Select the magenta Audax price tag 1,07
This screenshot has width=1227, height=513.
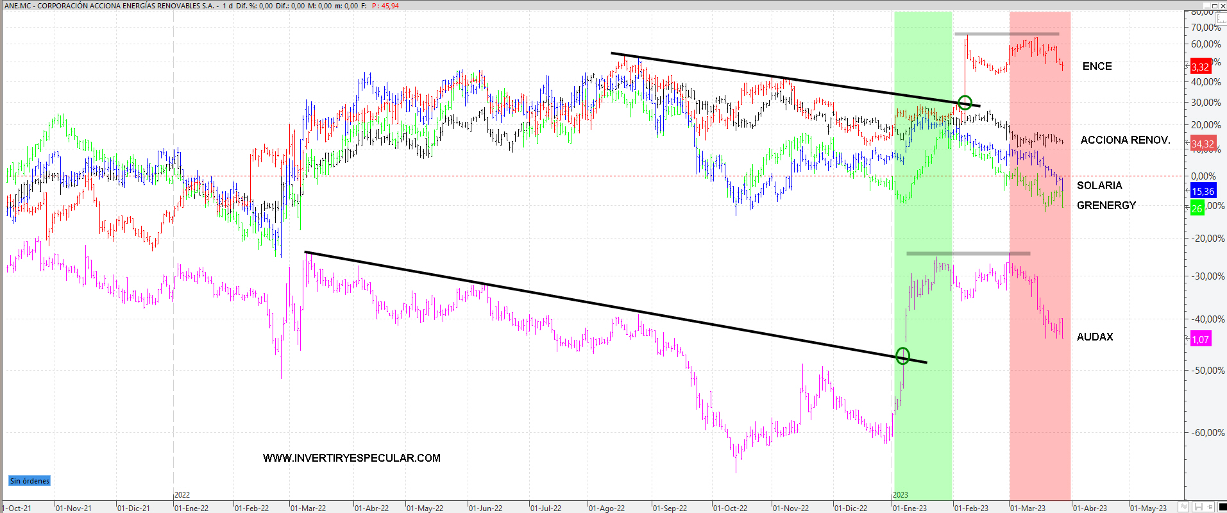click(1200, 339)
